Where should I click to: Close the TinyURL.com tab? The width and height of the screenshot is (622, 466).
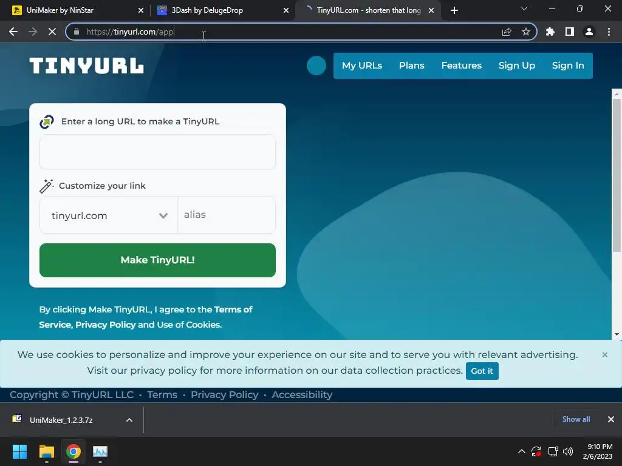(x=431, y=10)
